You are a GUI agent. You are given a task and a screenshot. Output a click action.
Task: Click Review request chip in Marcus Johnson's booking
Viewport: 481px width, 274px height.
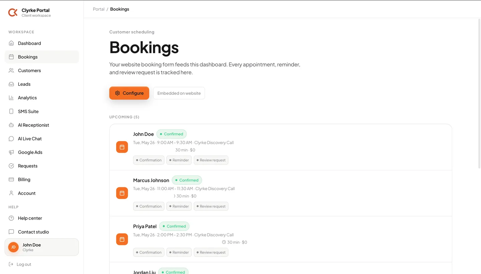211,206
